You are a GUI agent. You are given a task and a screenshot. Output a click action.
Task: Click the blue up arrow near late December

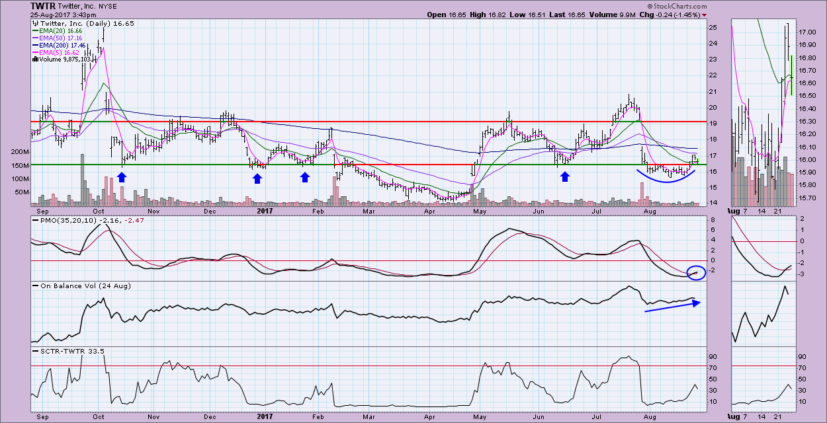pyautogui.click(x=257, y=178)
